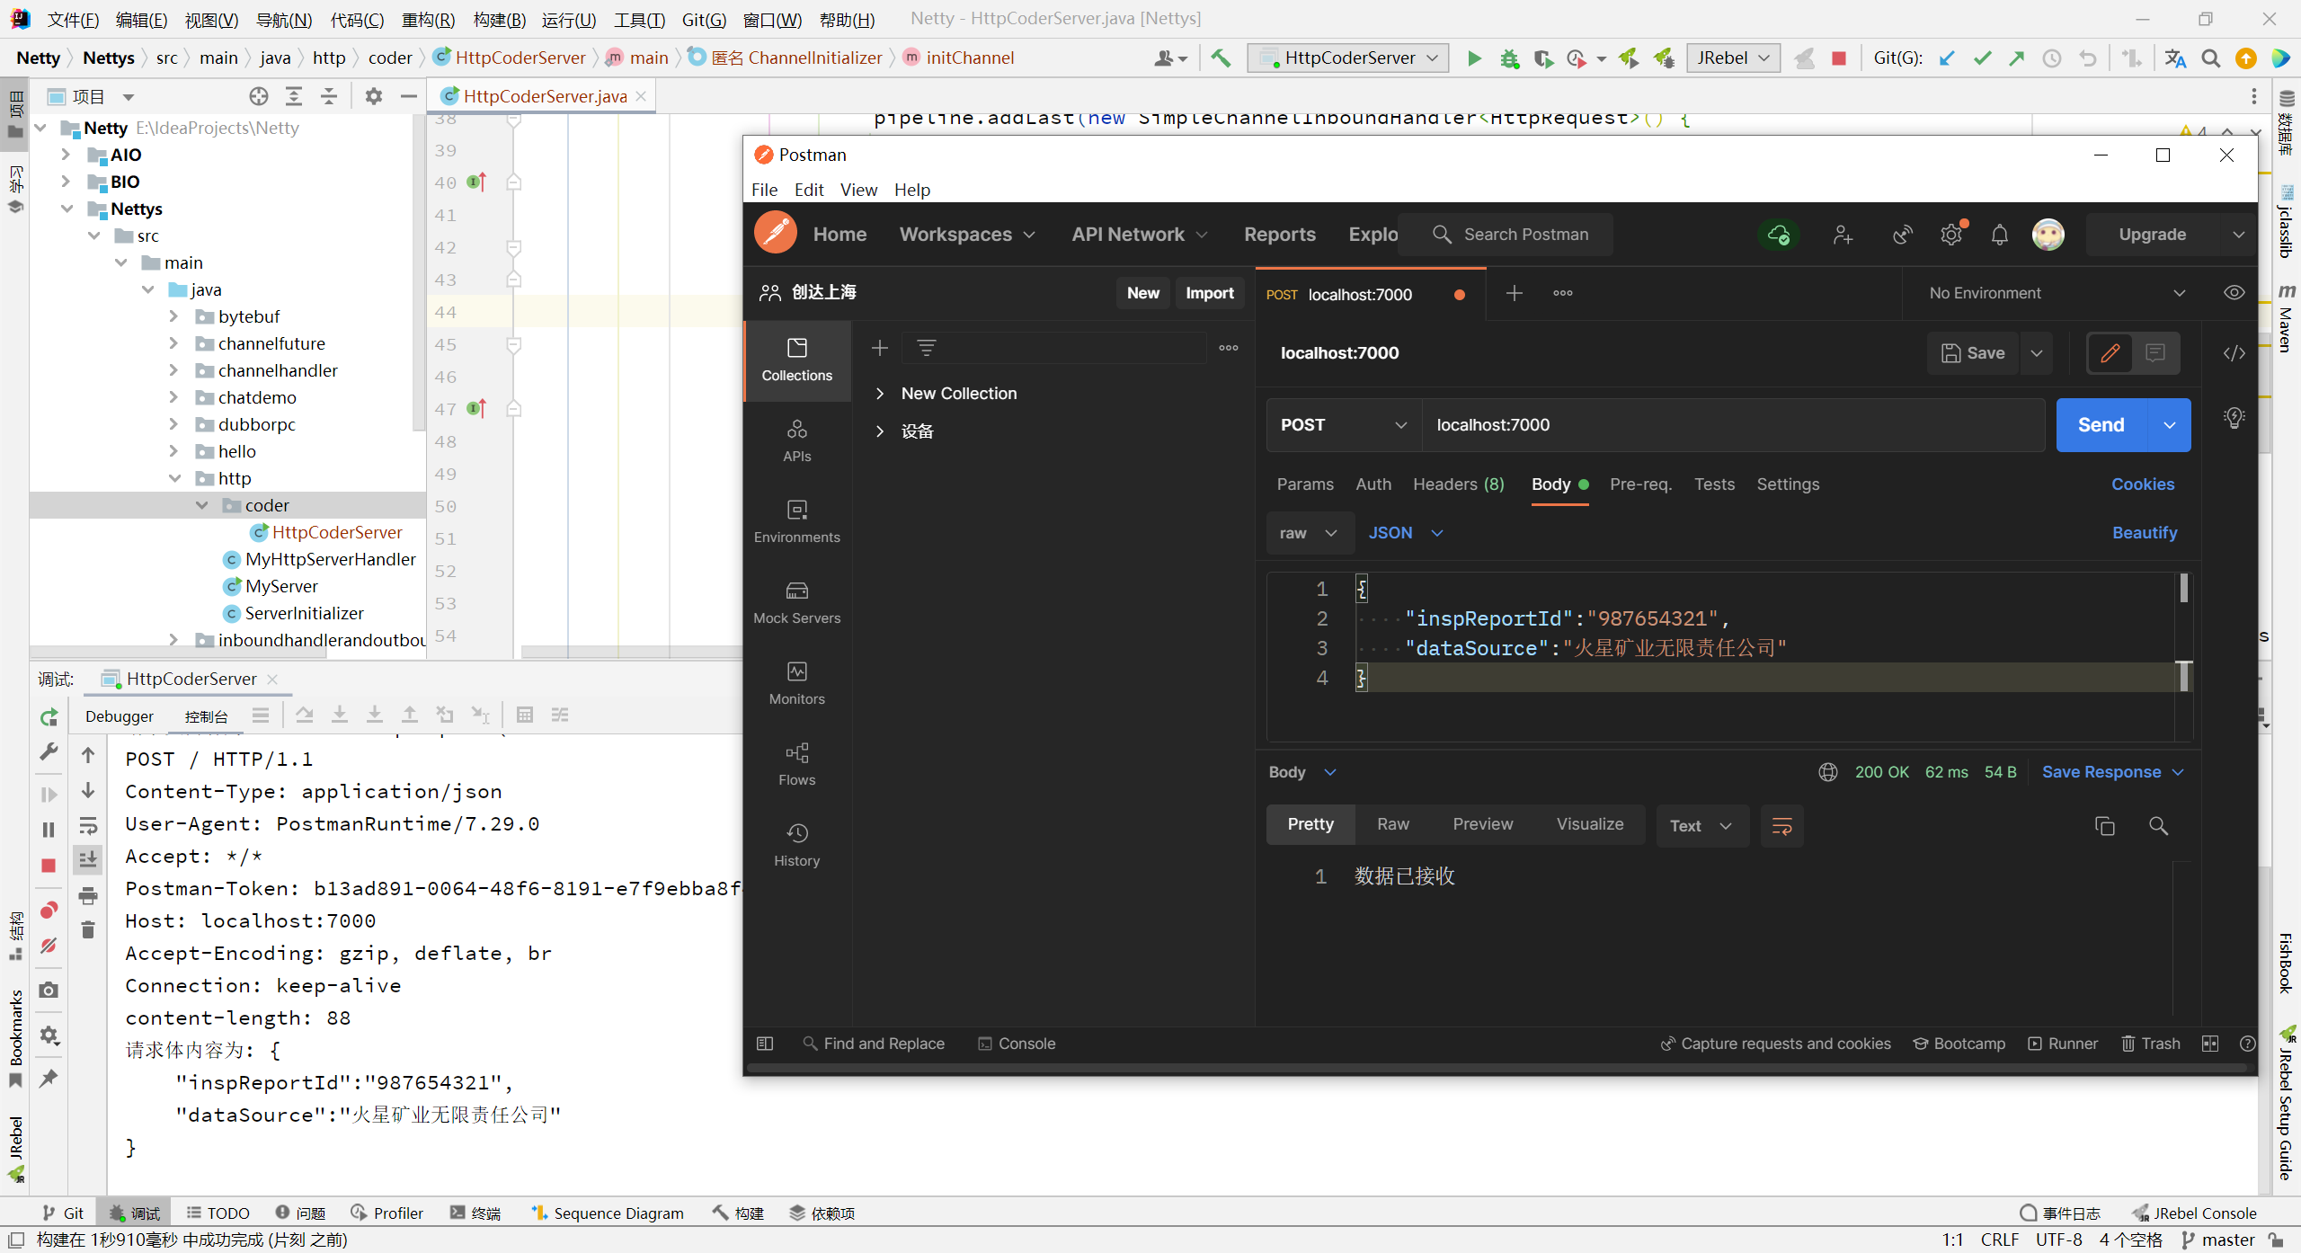Expand the bytebuf package folder
2301x1253 pixels.
click(x=173, y=316)
